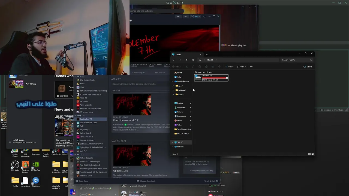349x196 pixels.
Task: Go back in File Explorer
Action: (173, 60)
